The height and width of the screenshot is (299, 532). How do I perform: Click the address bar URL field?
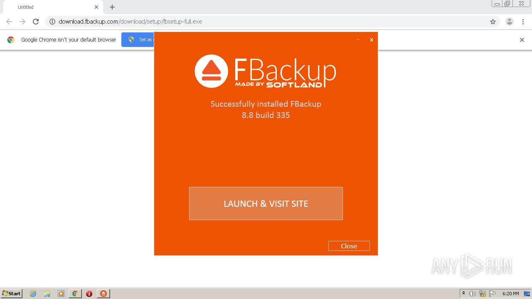coord(266,22)
